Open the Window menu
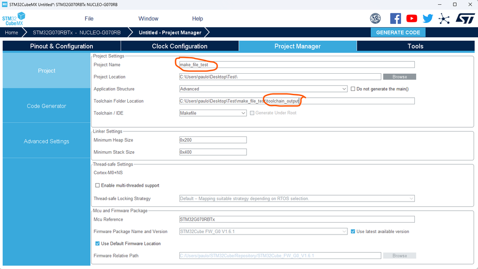The height and width of the screenshot is (269, 478). click(x=148, y=19)
